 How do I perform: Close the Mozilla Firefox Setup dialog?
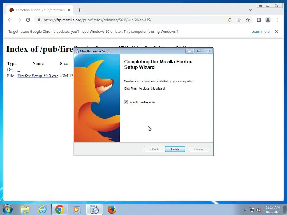[208, 51]
